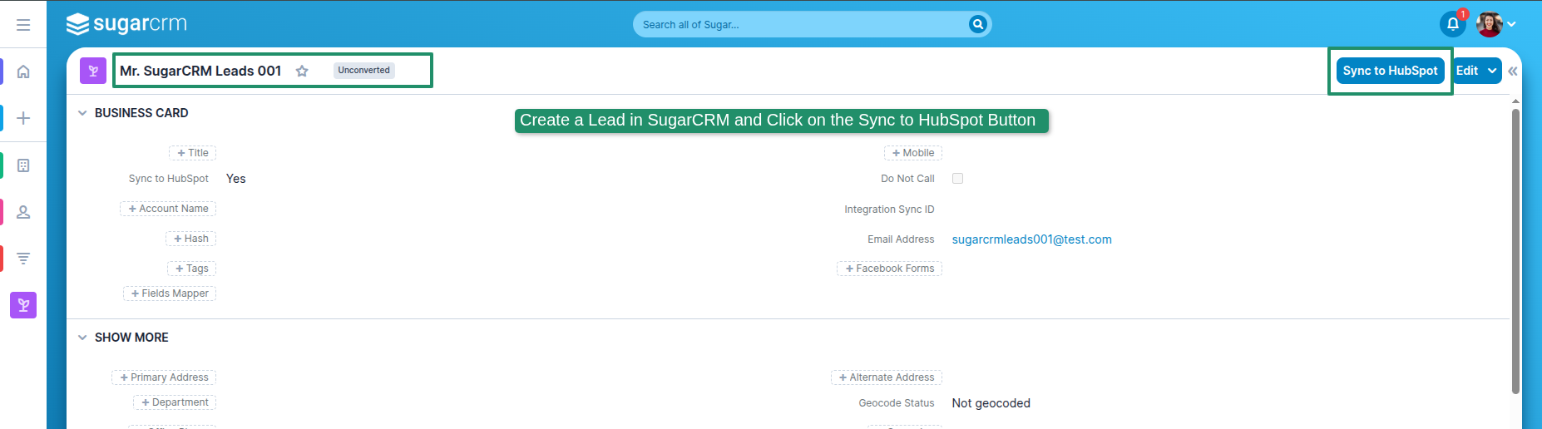Click the vertical scrollbar thumb
Image resolution: width=1542 pixels, height=429 pixels.
click(x=1515, y=251)
